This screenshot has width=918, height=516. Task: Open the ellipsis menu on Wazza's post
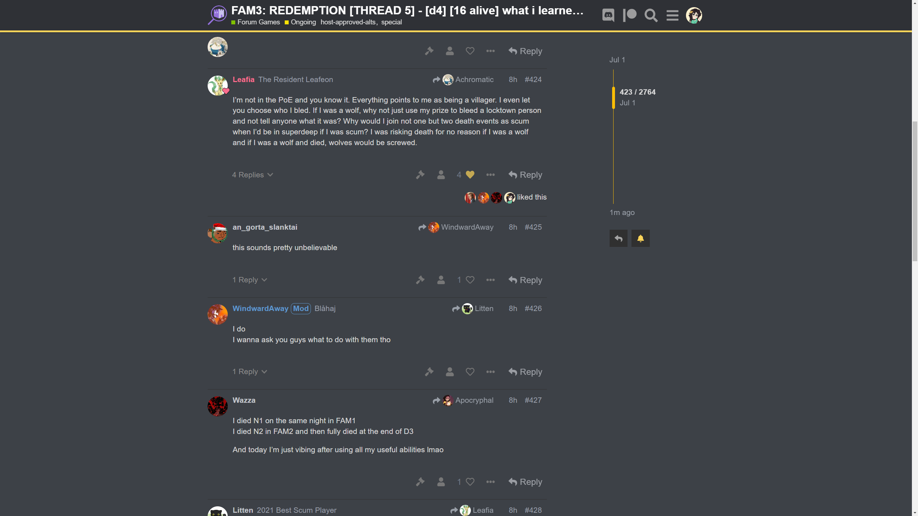click(491, 482)
